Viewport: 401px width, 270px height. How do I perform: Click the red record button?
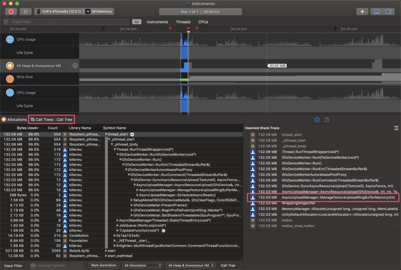point(11,12)
